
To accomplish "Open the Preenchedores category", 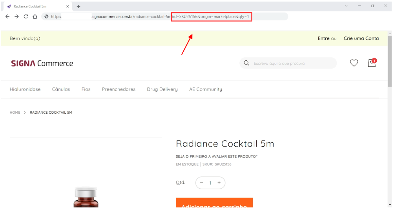I will point(119,89).
